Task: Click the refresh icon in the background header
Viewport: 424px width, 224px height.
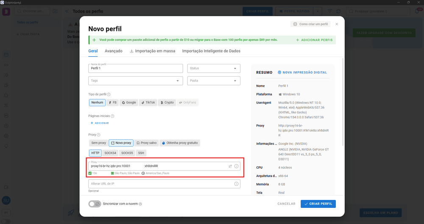Action: point(338,11)
